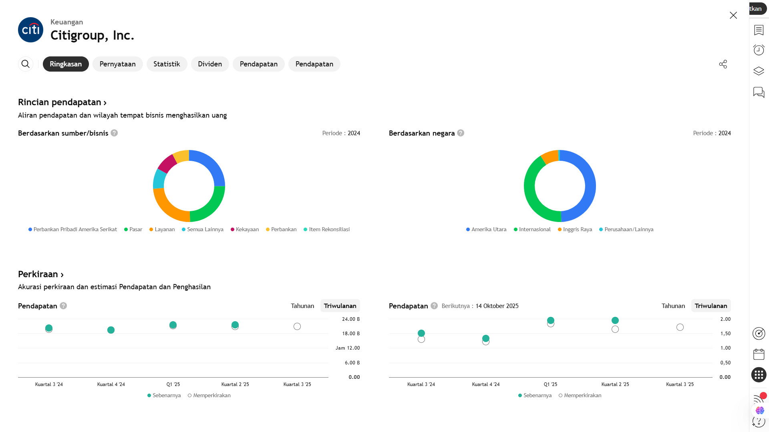Open the Dividen tab
This screenshot has height=432, width=769.
[209, 64]
